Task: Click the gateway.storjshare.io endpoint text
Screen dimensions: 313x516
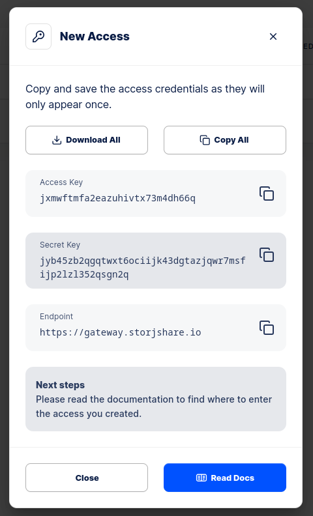Action: point(120,332)
